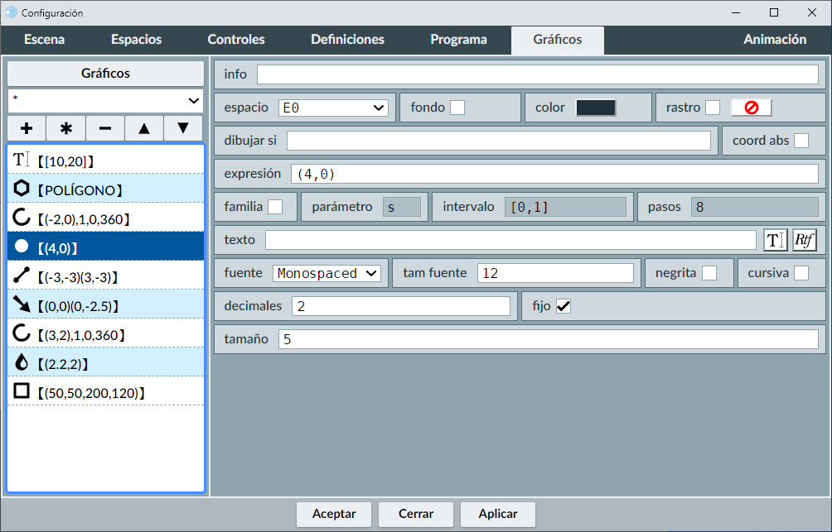
Task: Open the Rtf rich text editor
Action: pos(804,240)
